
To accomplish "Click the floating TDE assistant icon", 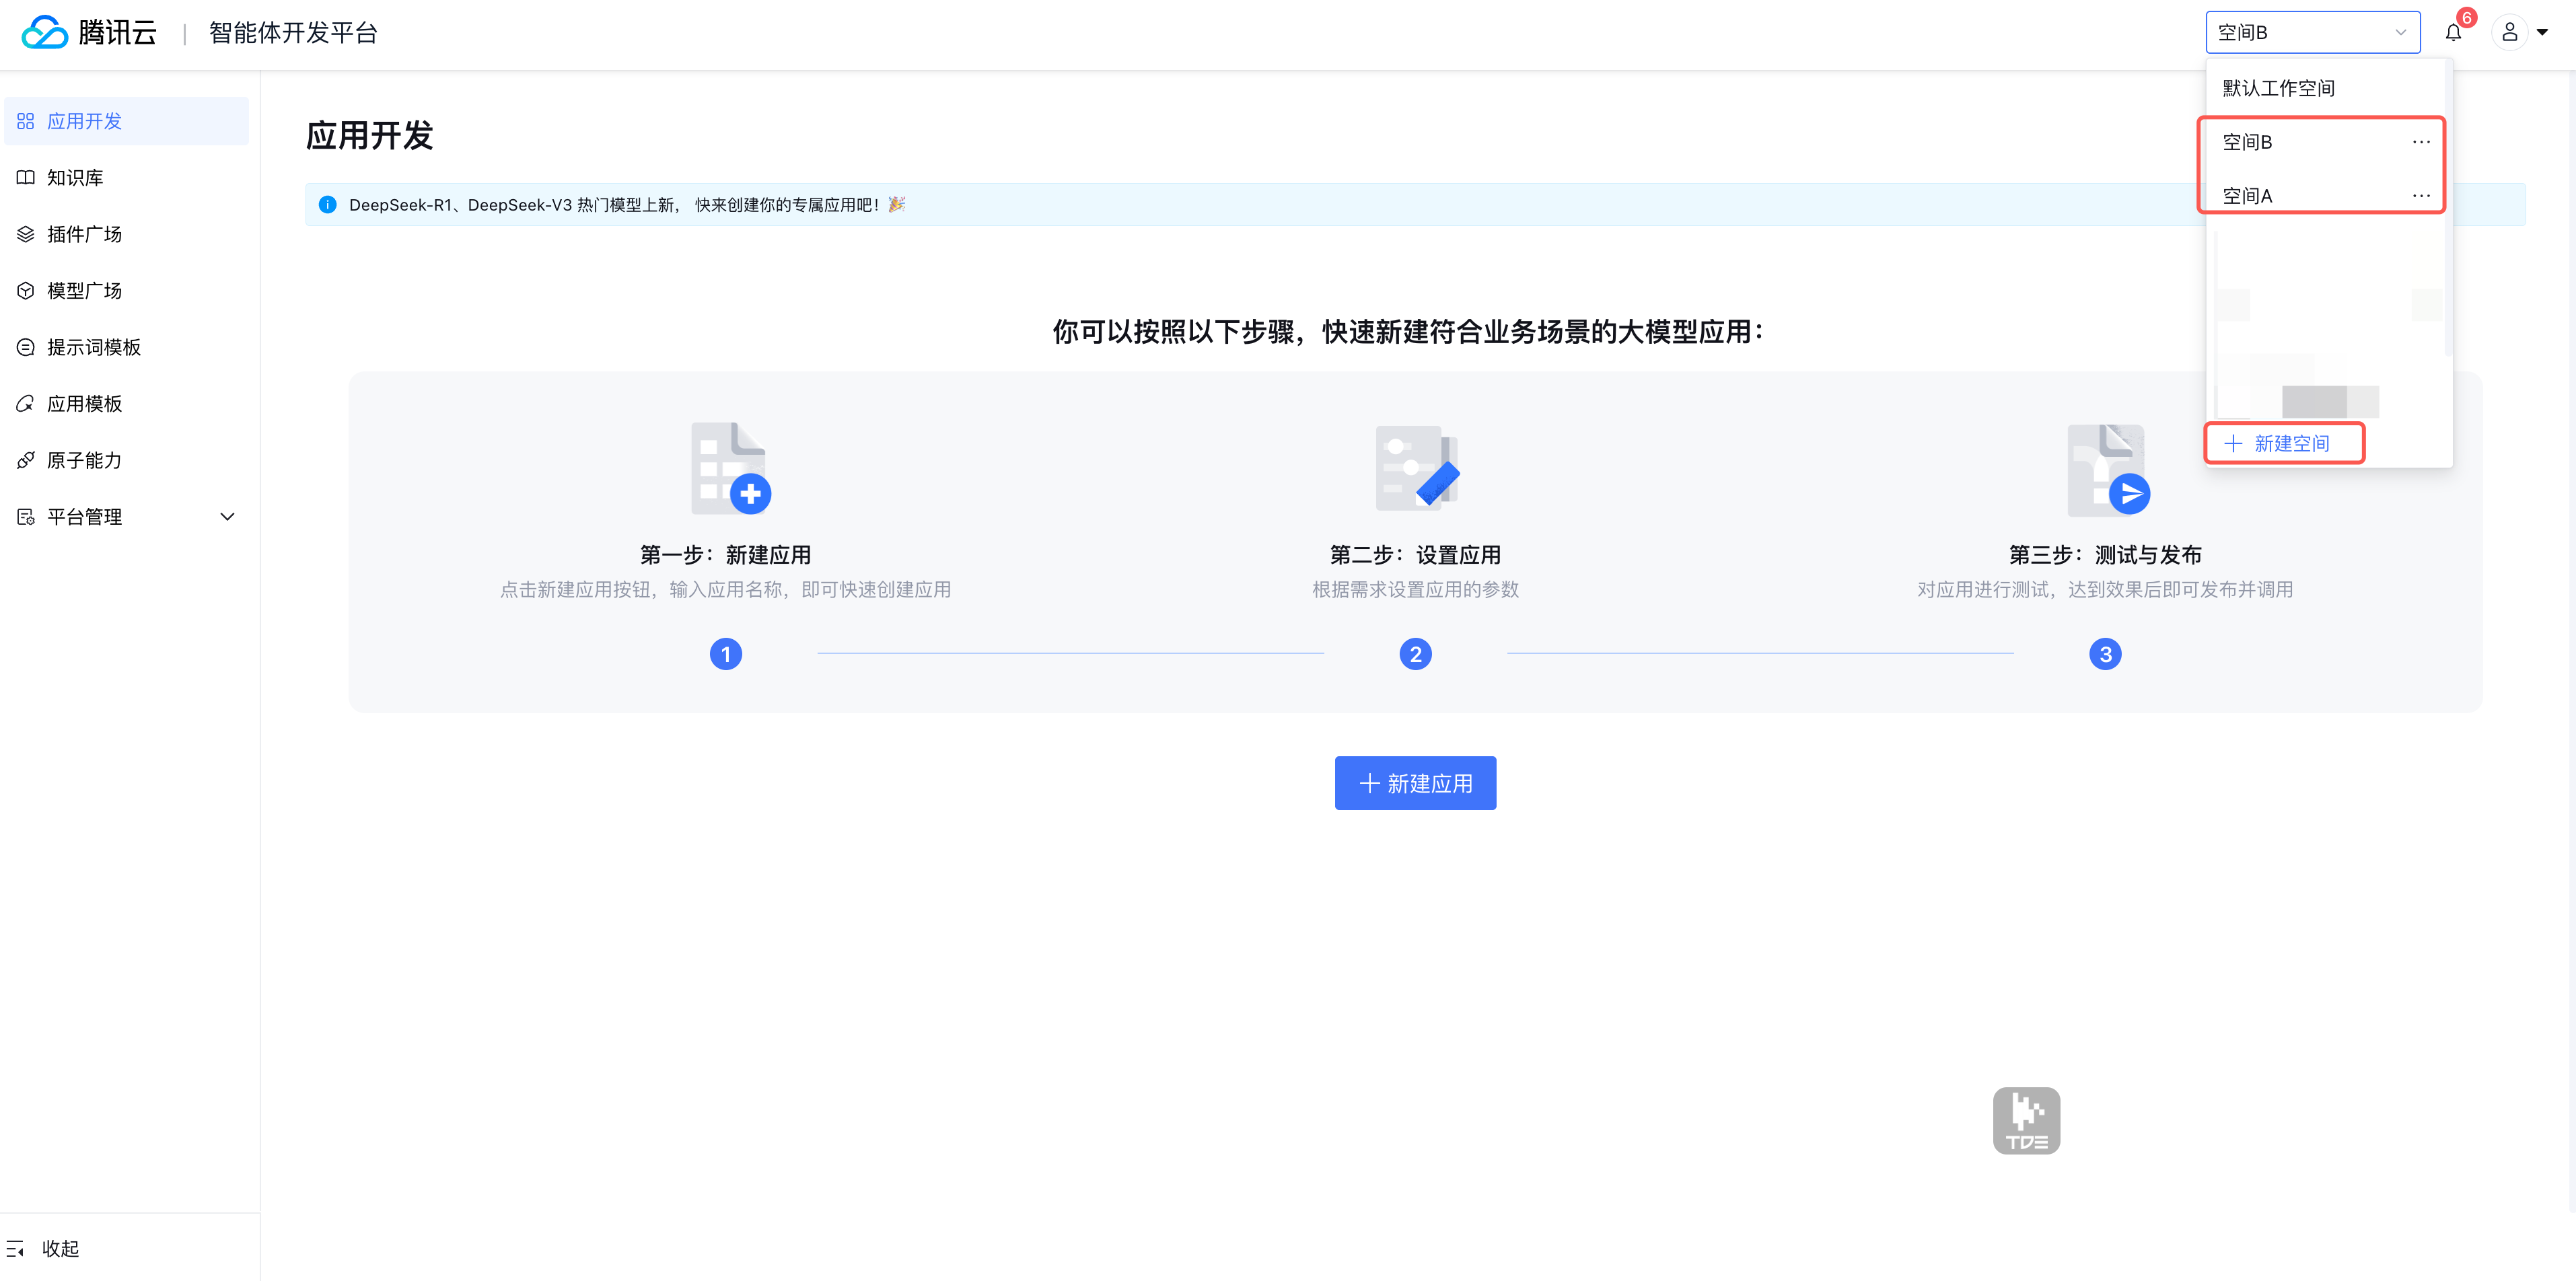I will [x=2026, y=1120].
